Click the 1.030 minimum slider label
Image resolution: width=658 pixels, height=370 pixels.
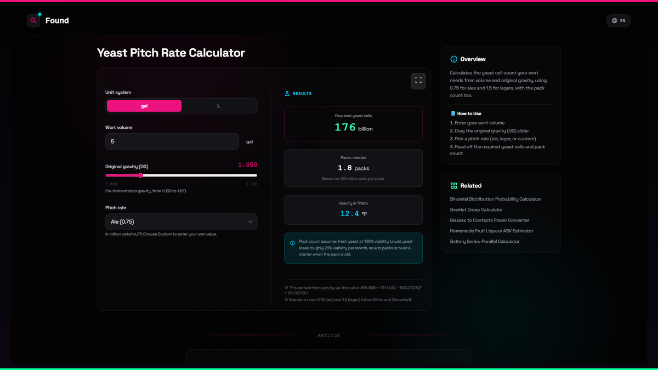(111, 184)
